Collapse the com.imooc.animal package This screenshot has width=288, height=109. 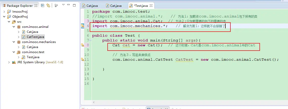click(x=14, y=27)
